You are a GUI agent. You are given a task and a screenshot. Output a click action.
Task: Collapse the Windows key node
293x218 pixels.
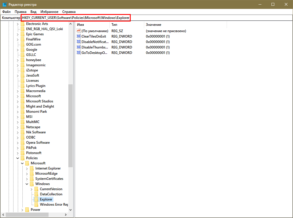tap(27, 184)
